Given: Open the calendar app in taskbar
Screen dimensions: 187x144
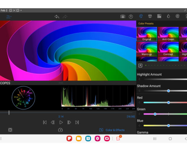Looking at the screenshot, I should pos(88,139).
